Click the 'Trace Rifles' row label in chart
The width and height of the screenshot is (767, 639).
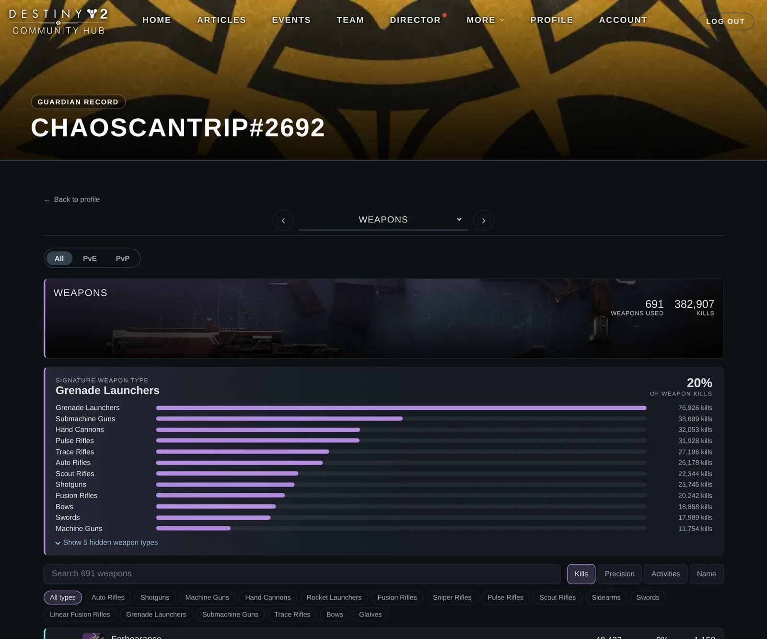pyautogui.click(x=75, y=452)
